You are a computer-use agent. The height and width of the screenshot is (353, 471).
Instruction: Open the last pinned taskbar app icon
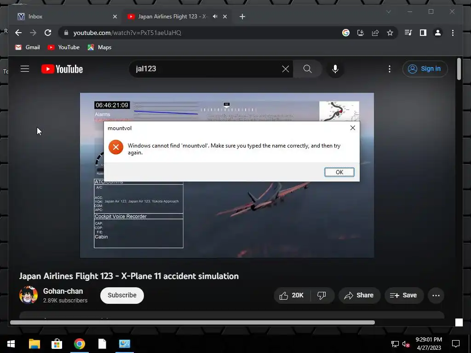coord(125,344)
